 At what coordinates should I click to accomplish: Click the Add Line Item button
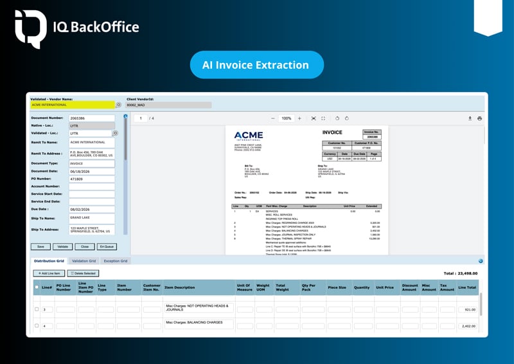49,273
